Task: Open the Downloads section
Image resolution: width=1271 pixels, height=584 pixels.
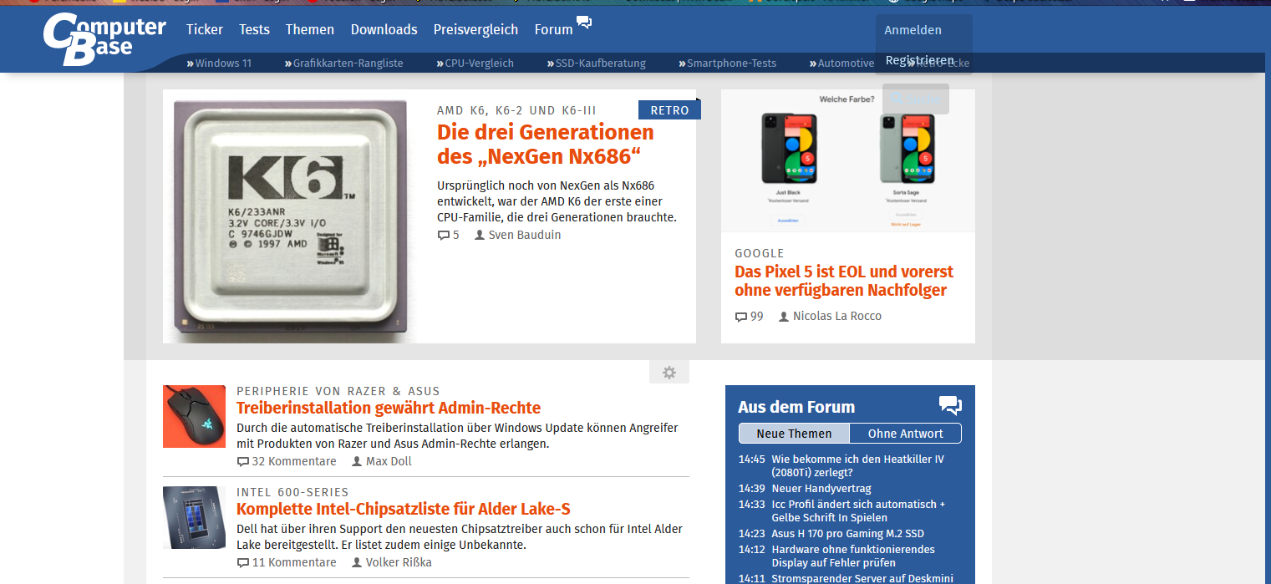Action: click(x=384, y=29)
